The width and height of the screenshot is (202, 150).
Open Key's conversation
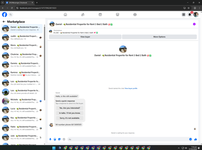[x=22, y=119]
